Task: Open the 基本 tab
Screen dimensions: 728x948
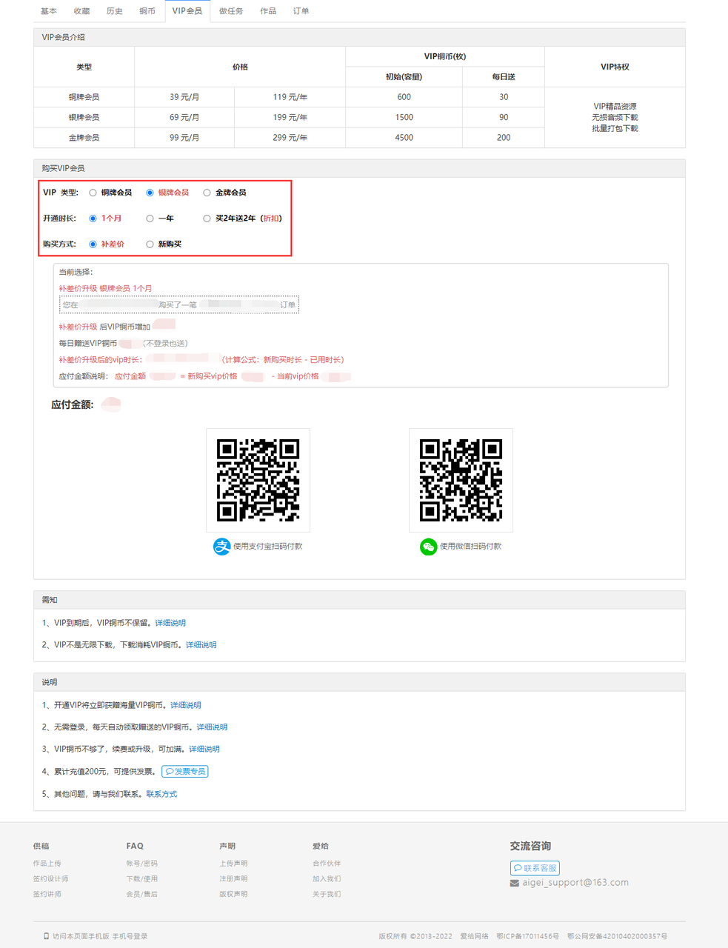Action: click(49, 11)
